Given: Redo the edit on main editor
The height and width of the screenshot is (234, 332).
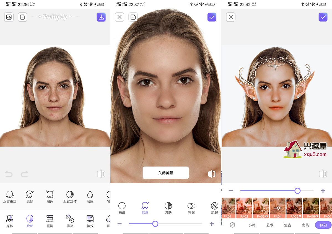Looking at the screenshot, I should 24,174.
